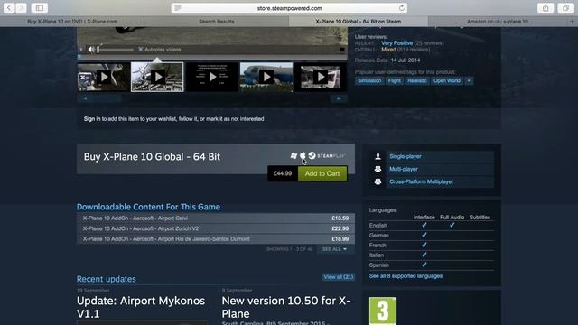Screen dimensions: 578x325
Task: Toggle the Autoplay videos checkbox
Action: (141, 50)
